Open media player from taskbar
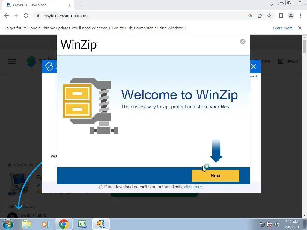 click(45, 224)
